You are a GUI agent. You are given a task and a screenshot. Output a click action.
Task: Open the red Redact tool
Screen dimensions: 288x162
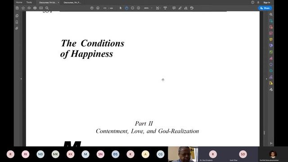[271, 58]
